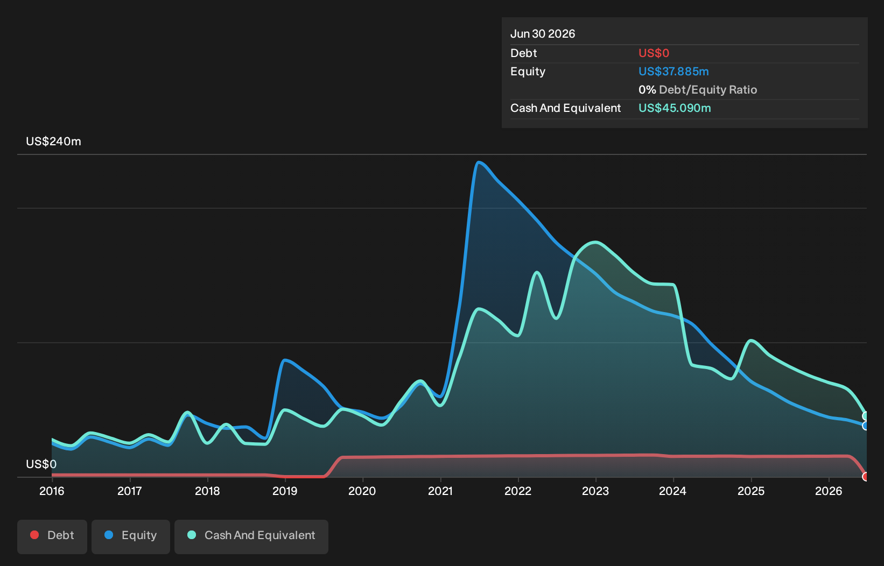Click the Equity row label in tooltip
This screenshot has width=884, height=566.
click(528, 72)
